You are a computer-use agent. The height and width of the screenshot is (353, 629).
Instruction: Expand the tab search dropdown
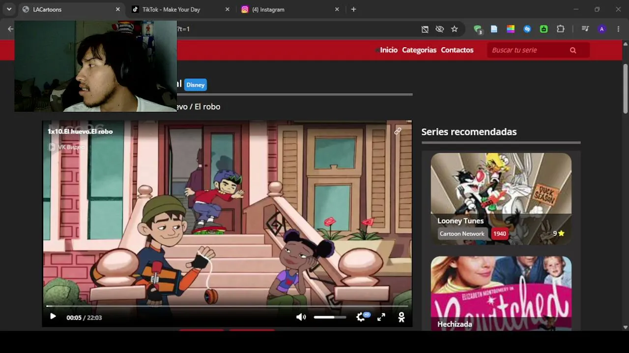[9, 9]
